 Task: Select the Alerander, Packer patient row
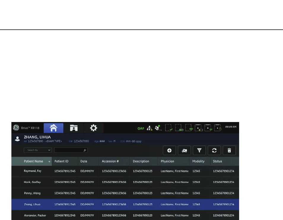tap(125, 215)
